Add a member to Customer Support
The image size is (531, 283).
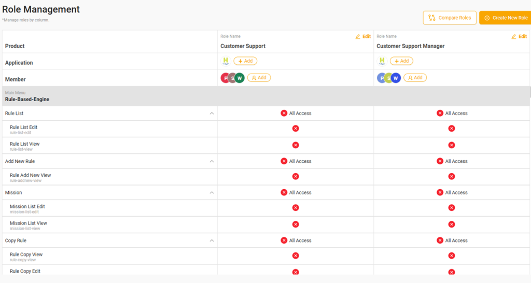click(x=259, y=78)
